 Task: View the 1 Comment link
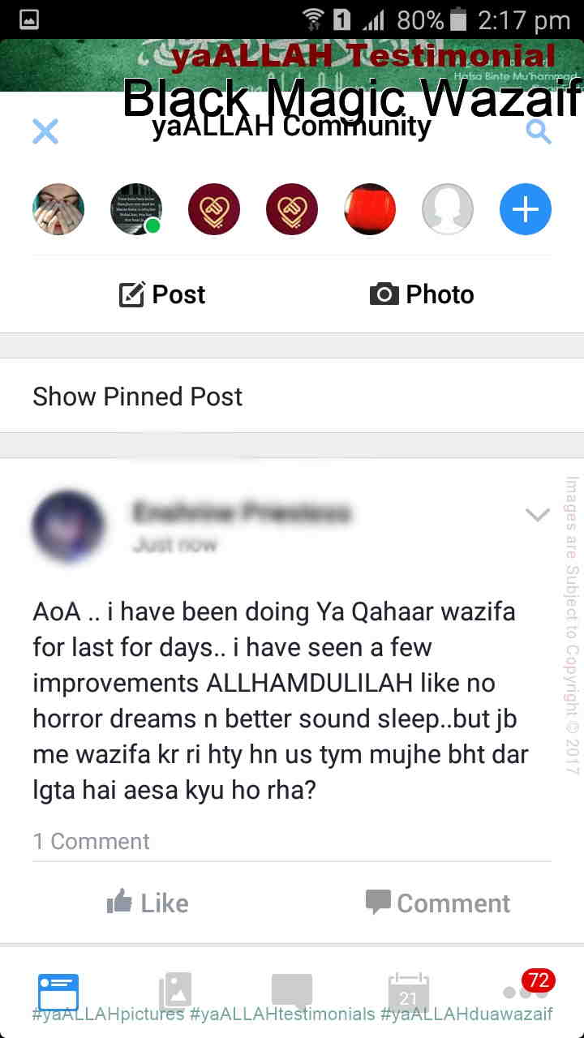click(x=91, y=841)
